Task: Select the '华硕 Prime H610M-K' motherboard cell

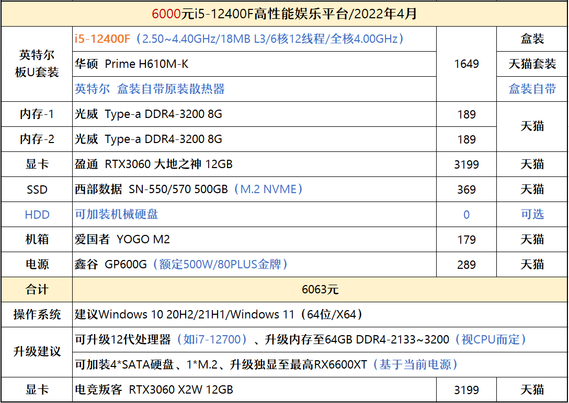Action: point(254,64)
